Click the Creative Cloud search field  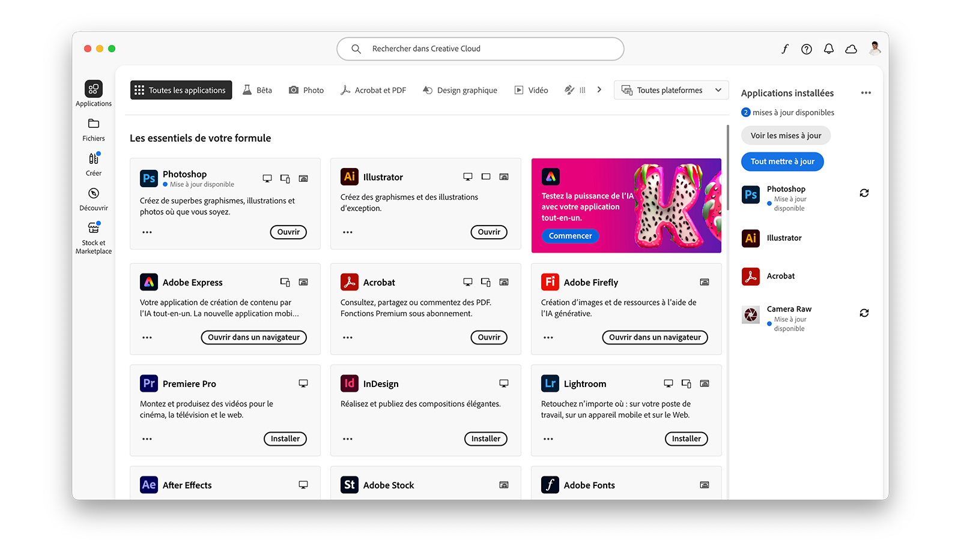click(x=480, y=49)
